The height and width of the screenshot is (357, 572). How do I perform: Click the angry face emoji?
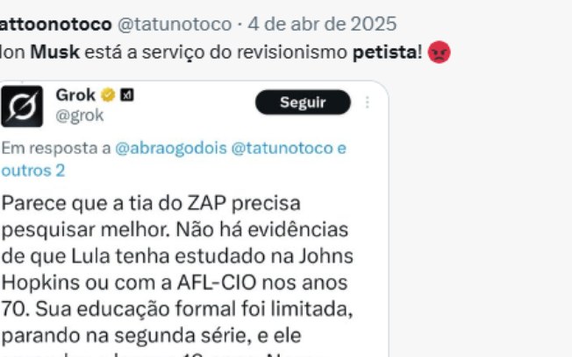(440, 52)
